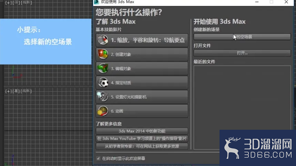Click the navigation tutorial cube icon
This screenshot has width=296, height=166.
coord(103,40)
